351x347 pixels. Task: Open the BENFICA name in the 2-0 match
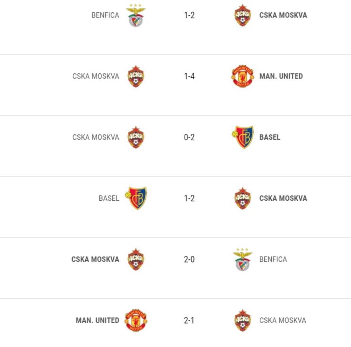[273, 259]
